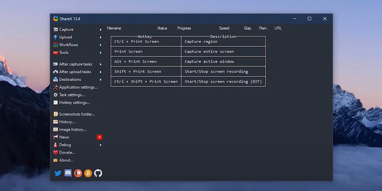The image size is (382, 191).
Task: Open the Tools menu
Action: coord(64,52)
